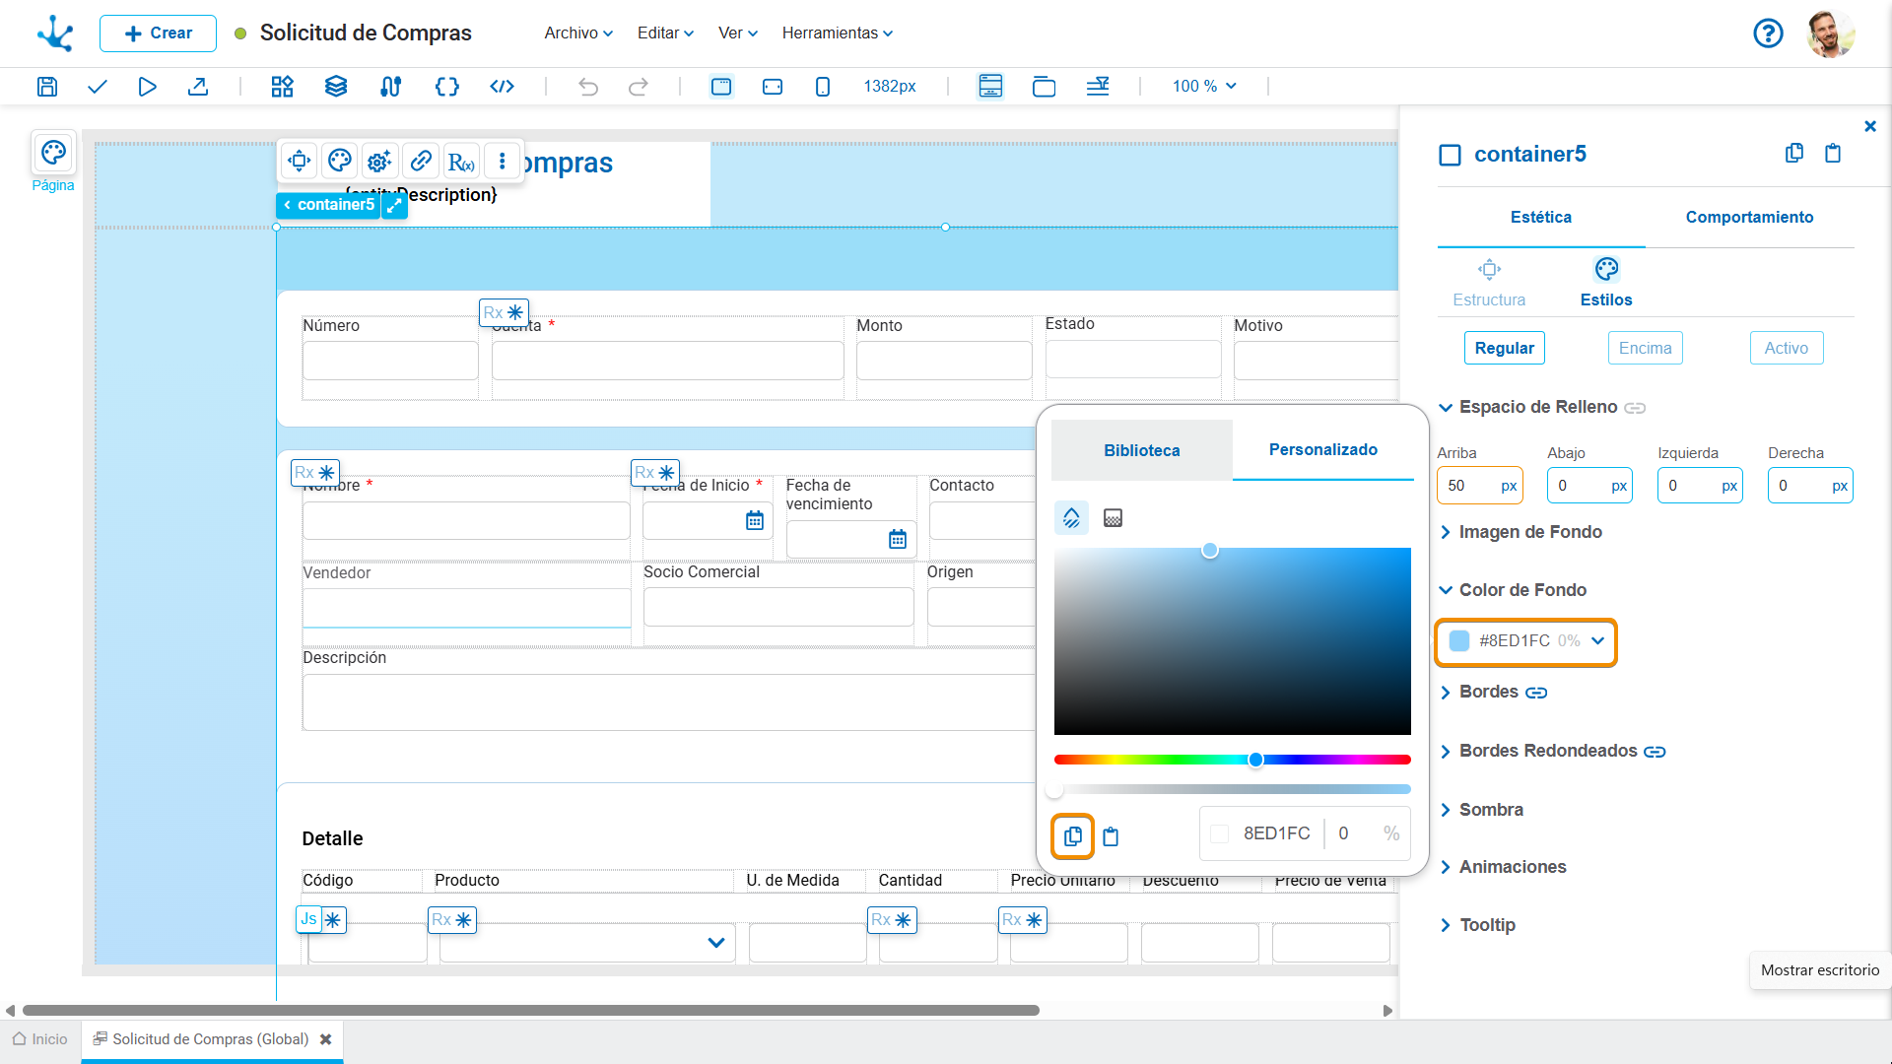Open the layers stack icon
The image size is (1892, 1064).
click(x=336, y=87)
